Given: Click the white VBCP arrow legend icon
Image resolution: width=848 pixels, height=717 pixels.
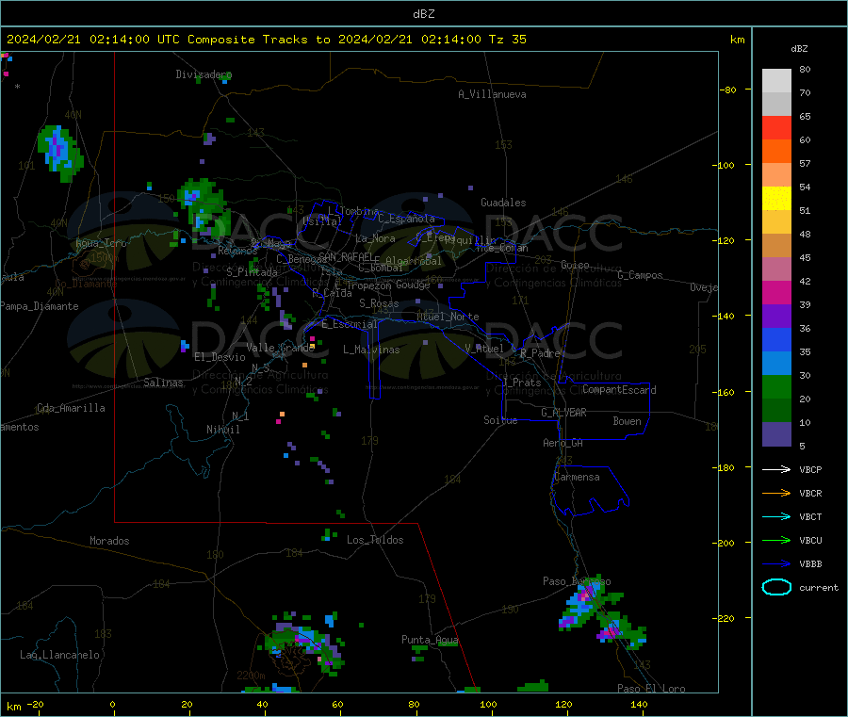Looking at the screenshot, I should point(776,469).
